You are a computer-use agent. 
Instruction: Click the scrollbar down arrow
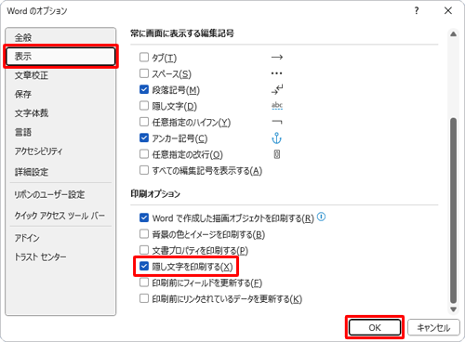(x=453, y=309)
